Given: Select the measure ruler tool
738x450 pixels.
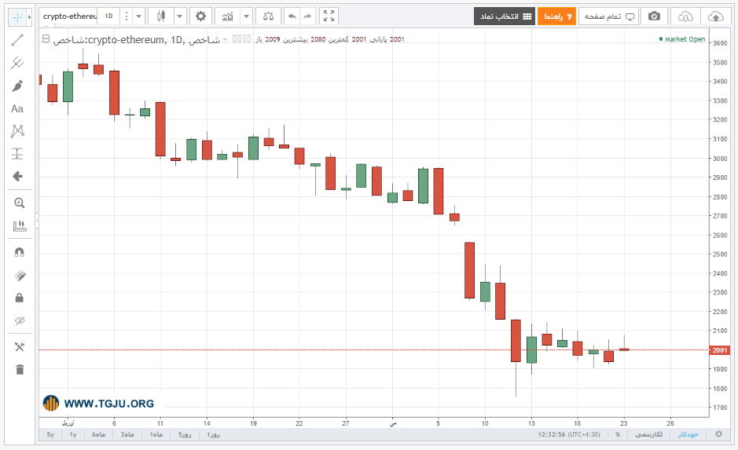Looking at the screenshot, I should (20, 225).
